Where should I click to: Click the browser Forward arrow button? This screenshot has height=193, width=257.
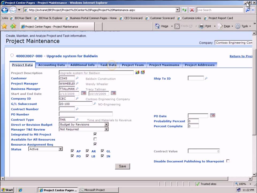(x=13, y=10)
